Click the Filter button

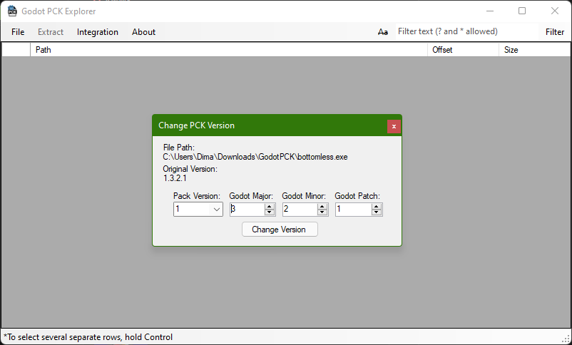555,32
